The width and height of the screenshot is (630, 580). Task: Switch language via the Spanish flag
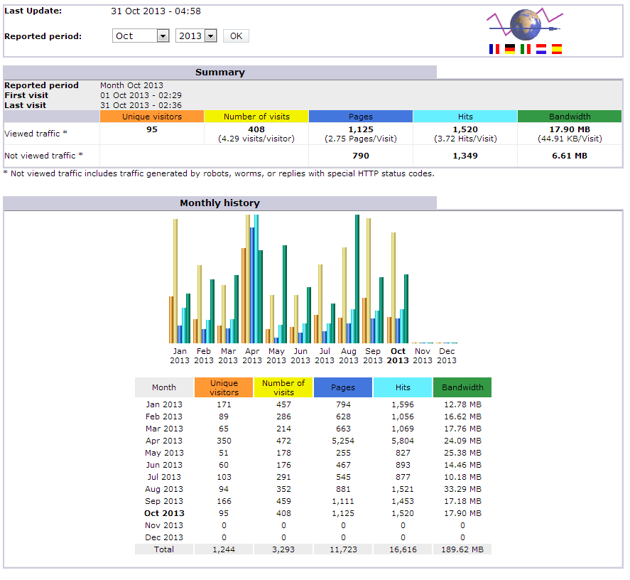tap(557, 49)
